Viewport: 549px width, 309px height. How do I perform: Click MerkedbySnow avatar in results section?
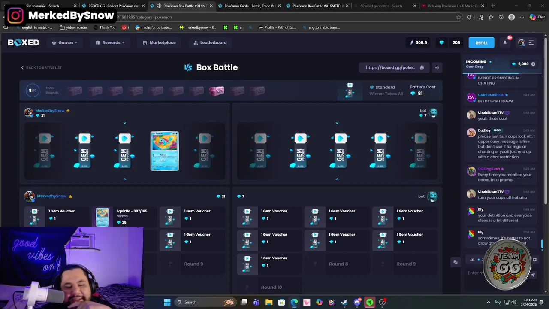coord(29,197)
